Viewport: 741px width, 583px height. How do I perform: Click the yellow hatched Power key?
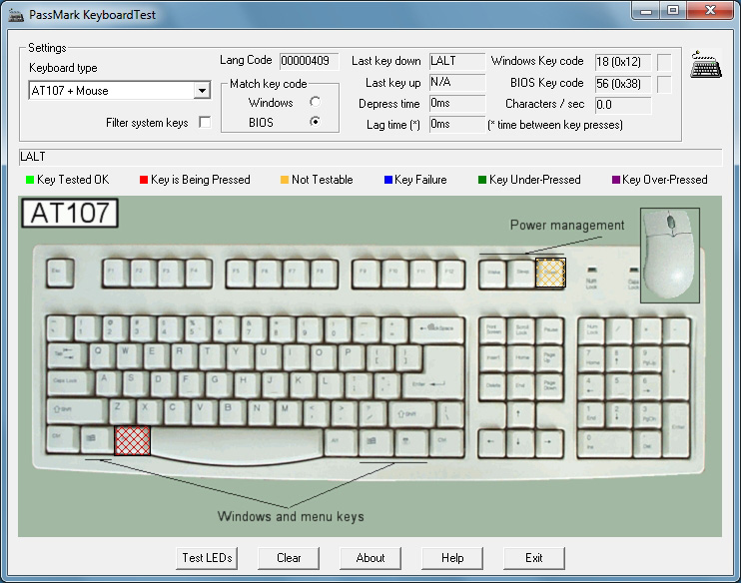point(550,274)
